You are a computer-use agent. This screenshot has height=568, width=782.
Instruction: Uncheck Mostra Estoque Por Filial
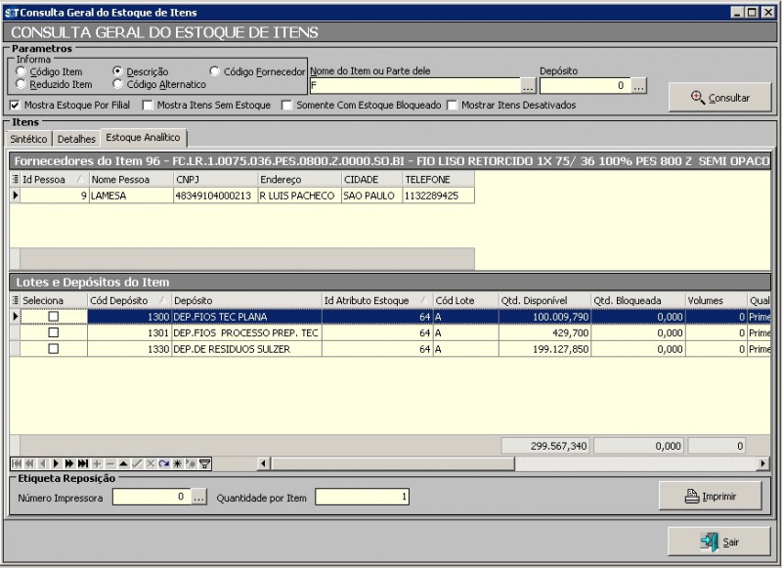coord(15,105)
